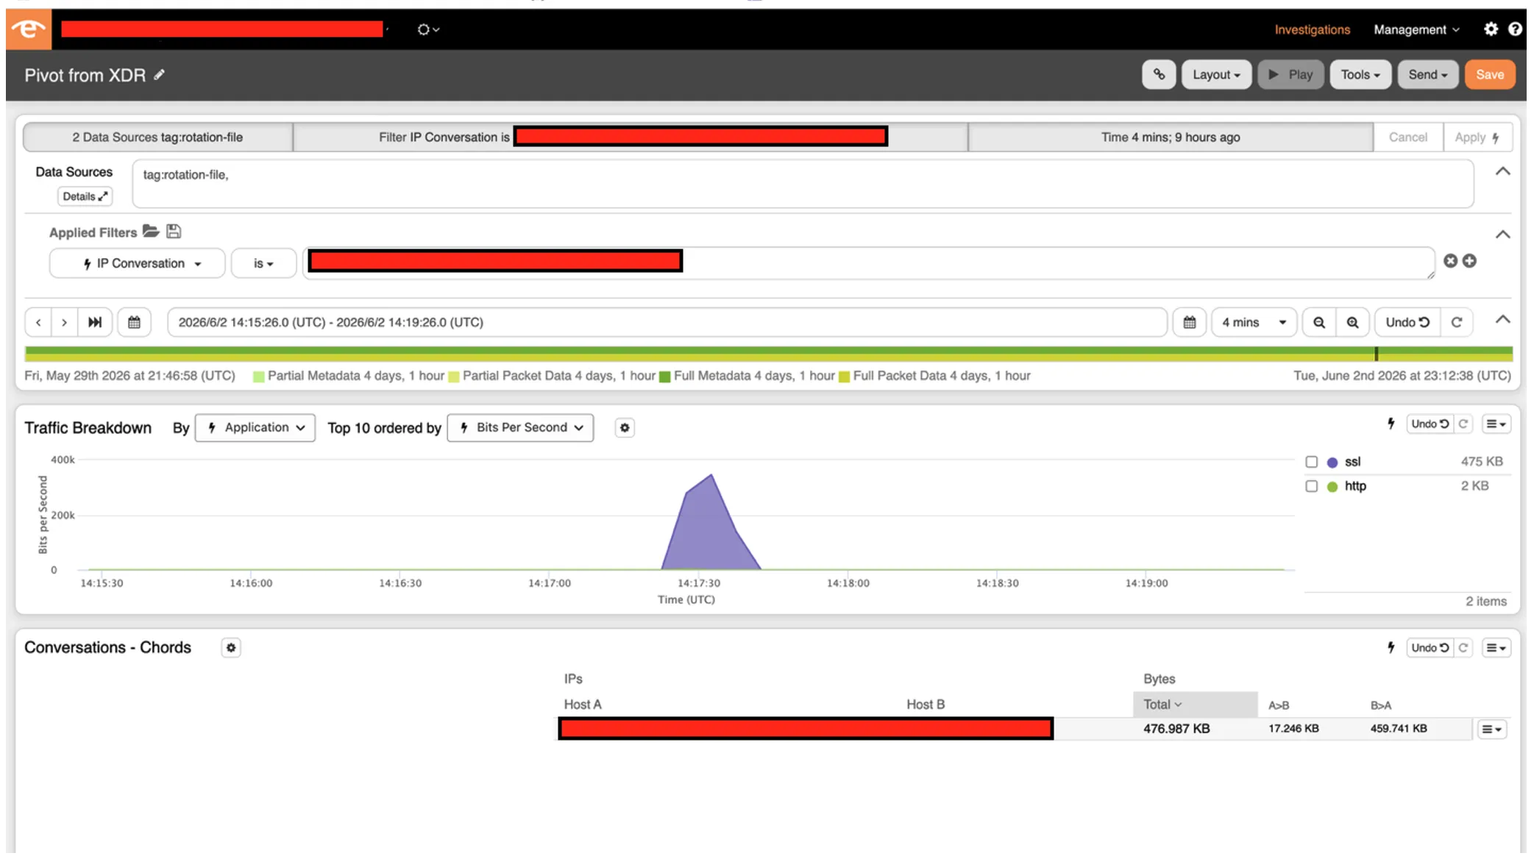Open Traffic Breakdown settings gear
The height and width of the screenshot is (867, 1534).
click(625, 427)
